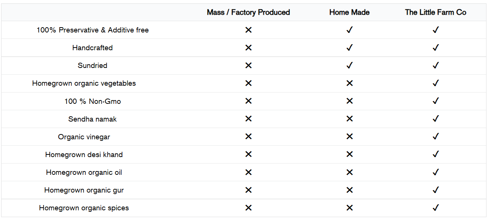
Task: Click Home Made cross for Homegrown organic oil
Action: tap(349, 172)
